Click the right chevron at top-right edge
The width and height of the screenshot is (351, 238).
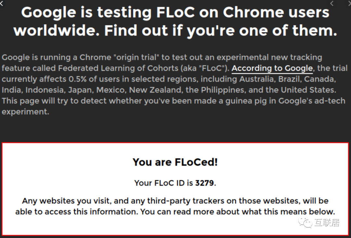point(350,3)
